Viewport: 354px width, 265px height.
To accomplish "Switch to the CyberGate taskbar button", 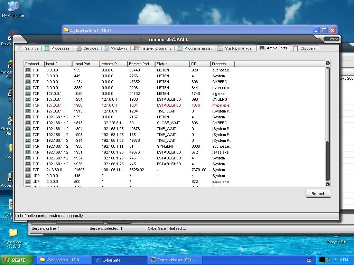I will (x=119, y=260).
